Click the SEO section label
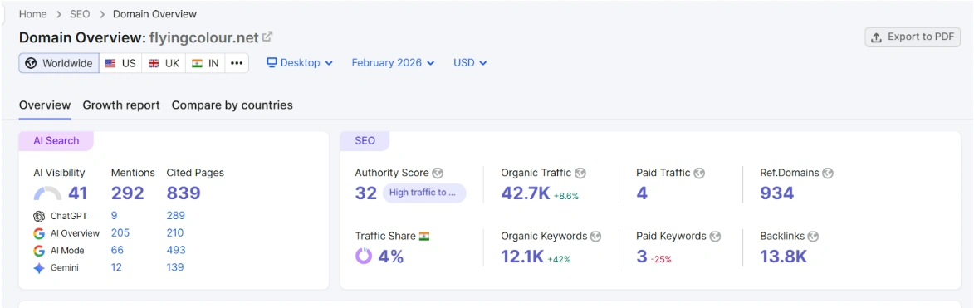The image size is (974, 308). [365, 141]
